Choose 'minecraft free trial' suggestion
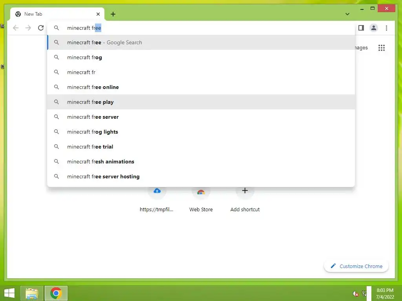This screenshot has height=301, width=402. coord(201,147)
